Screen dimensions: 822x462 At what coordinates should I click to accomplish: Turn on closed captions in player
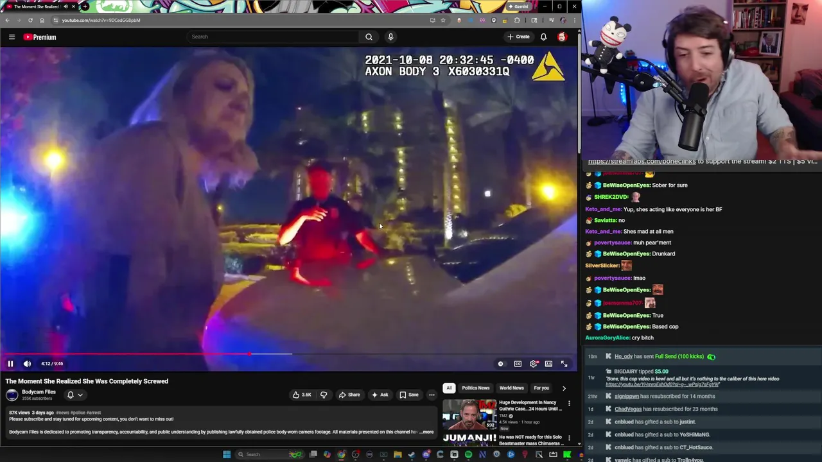518,364
